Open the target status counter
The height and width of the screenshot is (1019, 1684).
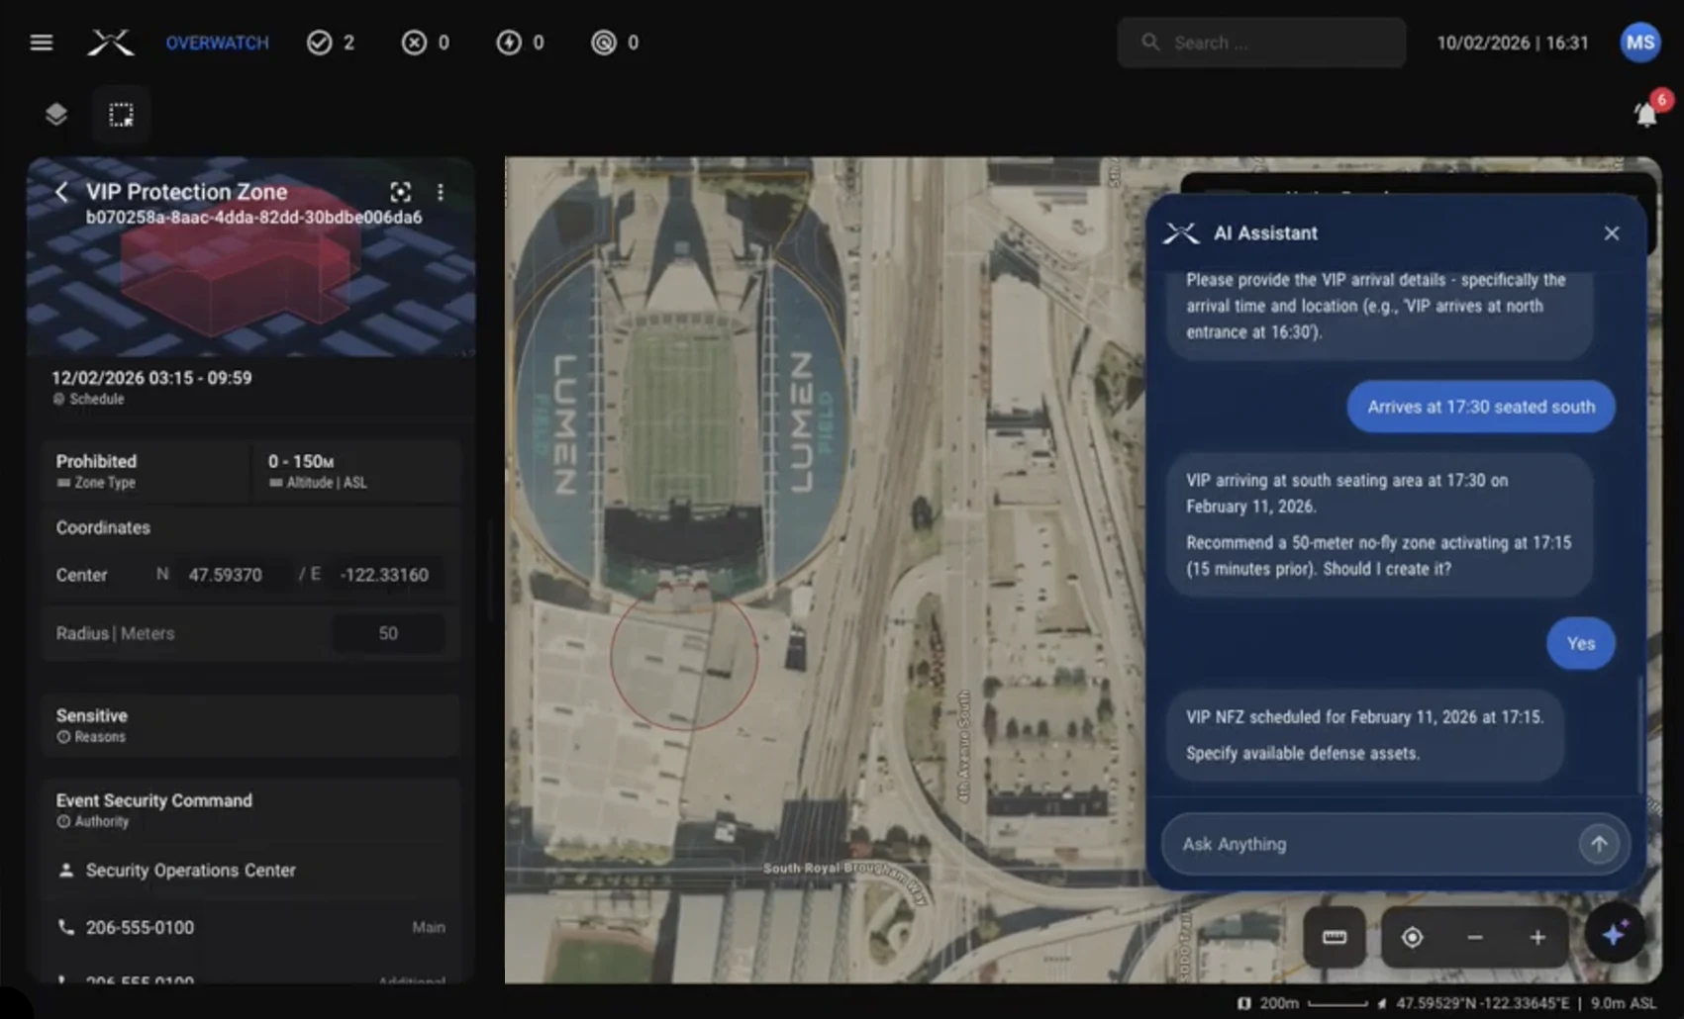click(x=615, y=43)
